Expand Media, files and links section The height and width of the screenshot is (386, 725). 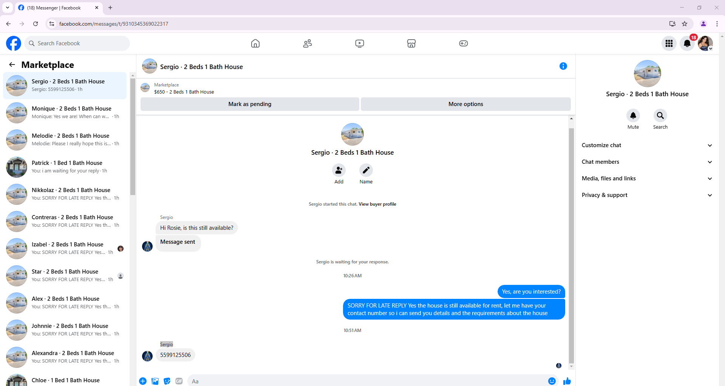point(647,178)
